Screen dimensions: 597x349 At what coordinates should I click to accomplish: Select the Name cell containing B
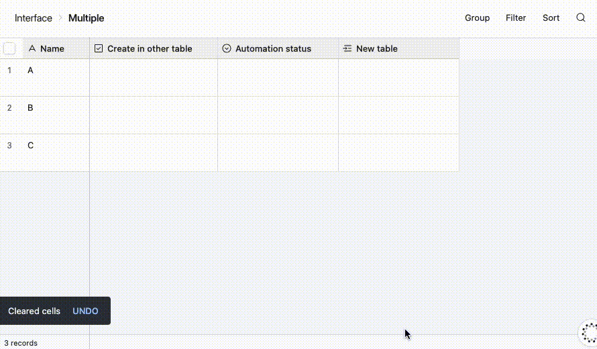56,115
